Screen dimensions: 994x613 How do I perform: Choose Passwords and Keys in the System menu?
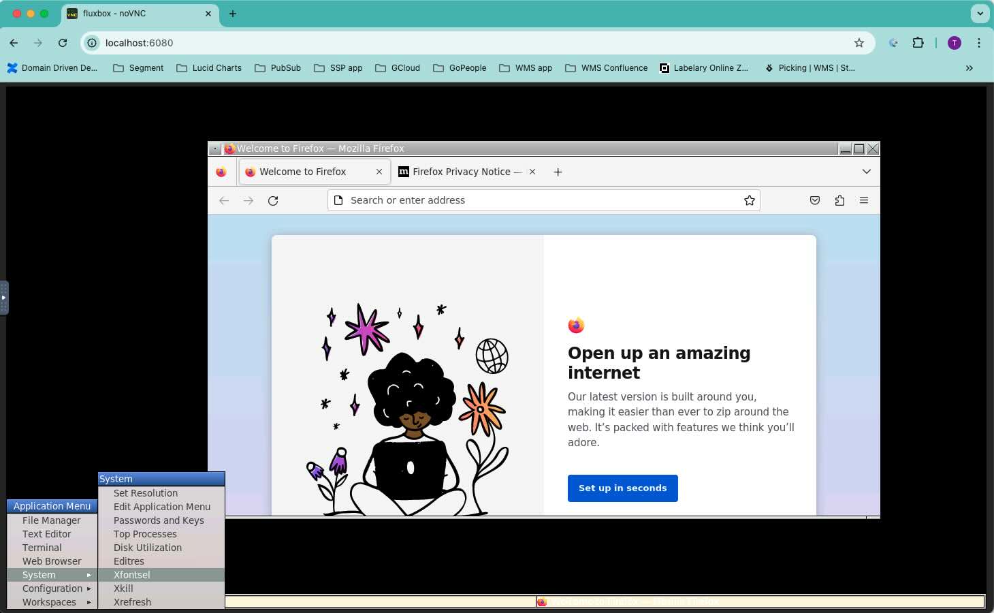(161, 520)
